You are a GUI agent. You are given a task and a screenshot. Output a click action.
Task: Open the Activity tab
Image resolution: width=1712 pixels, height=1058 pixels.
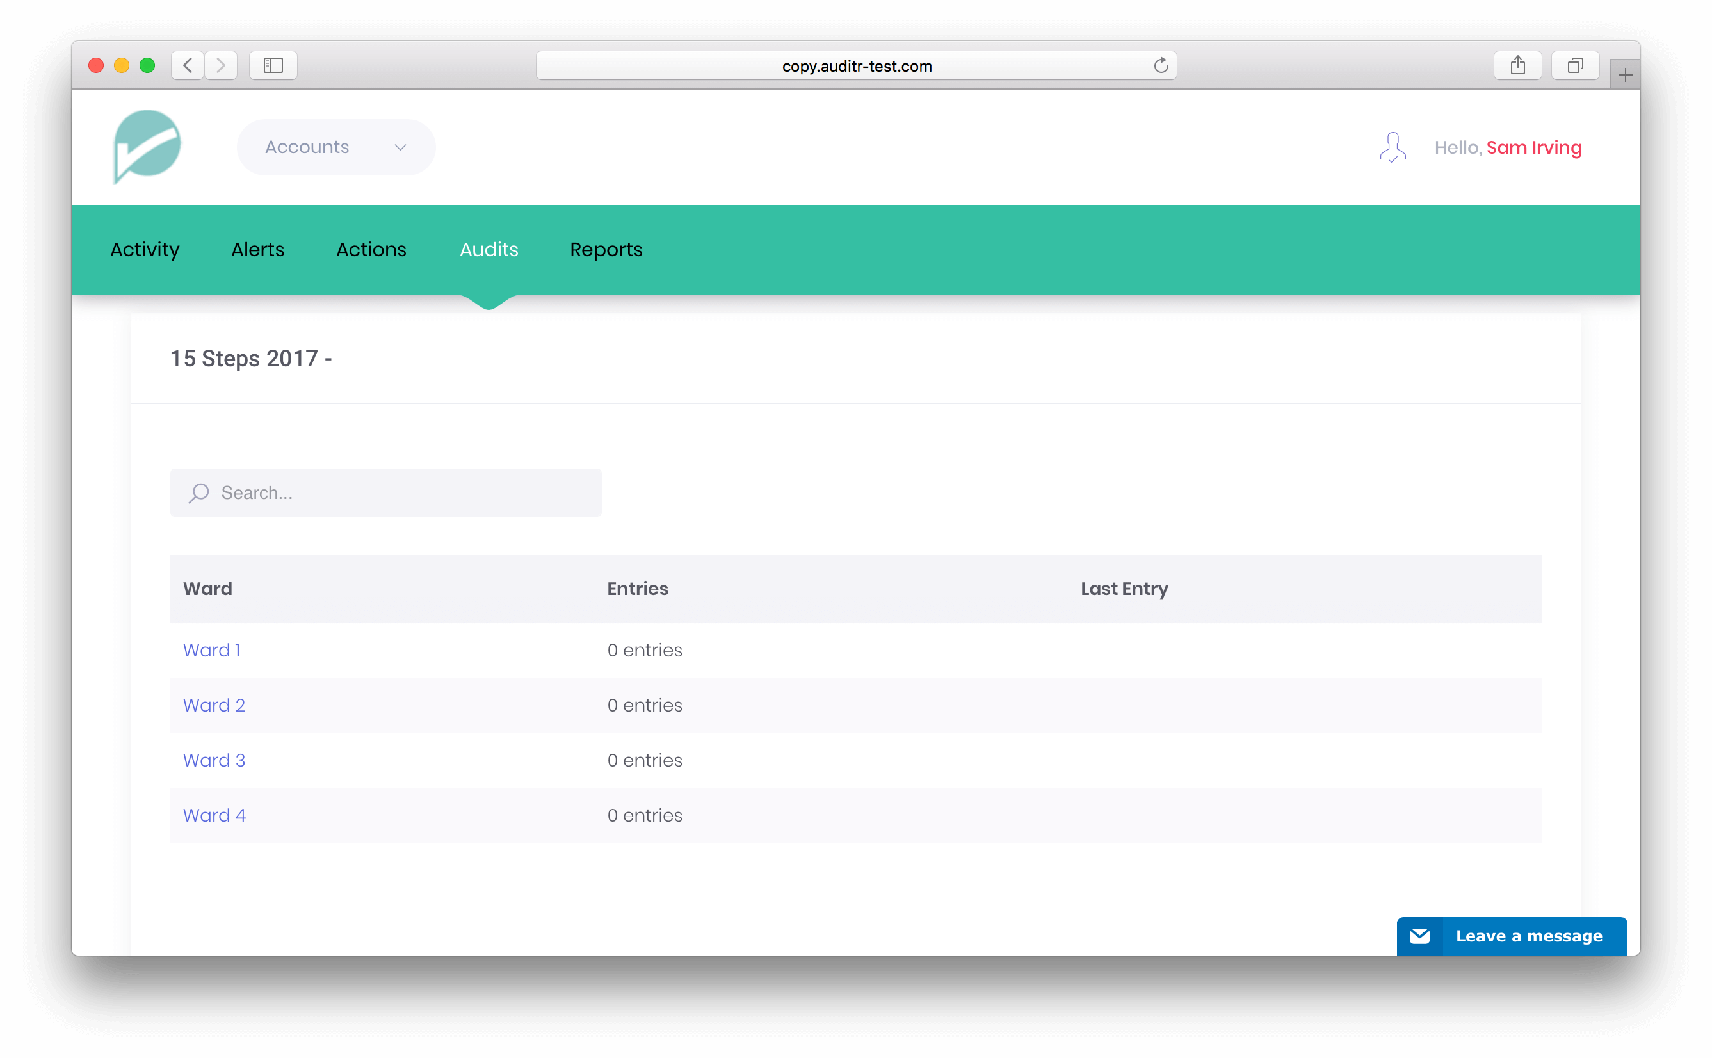[145, 250]
